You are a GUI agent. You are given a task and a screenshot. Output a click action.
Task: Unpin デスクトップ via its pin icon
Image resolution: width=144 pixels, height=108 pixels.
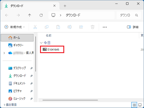[x=31, y=68]
